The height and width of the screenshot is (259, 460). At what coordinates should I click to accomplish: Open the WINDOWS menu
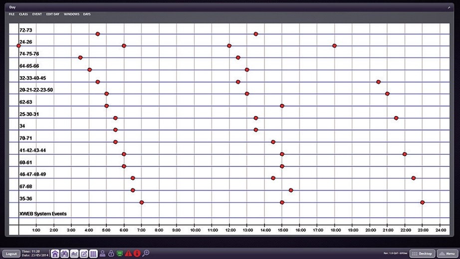point(71,14)
